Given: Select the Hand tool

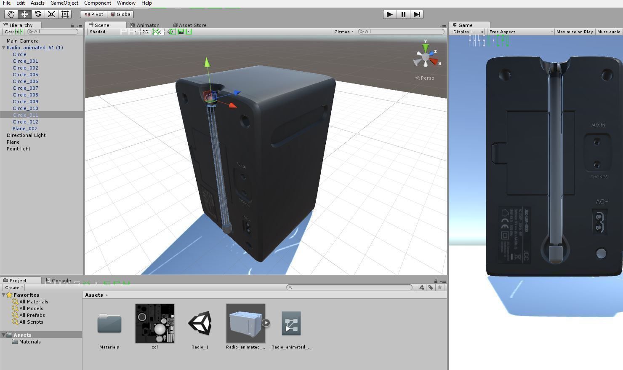Looking at the screenshot, I should 11,14.
